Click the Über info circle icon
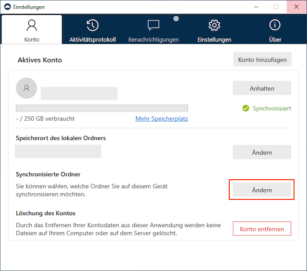This screenshot has height=271, width=307. coord(275,25)
